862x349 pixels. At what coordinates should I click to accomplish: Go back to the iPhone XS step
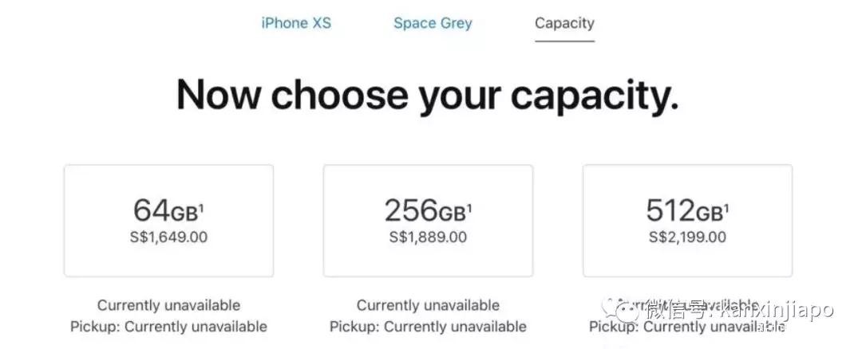click(x=295, y=23)
